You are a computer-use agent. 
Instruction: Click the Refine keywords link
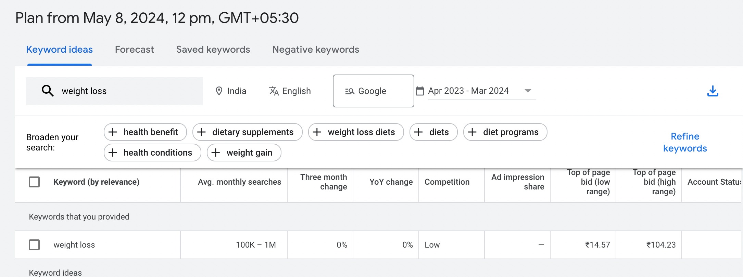[x=684, y=142]
